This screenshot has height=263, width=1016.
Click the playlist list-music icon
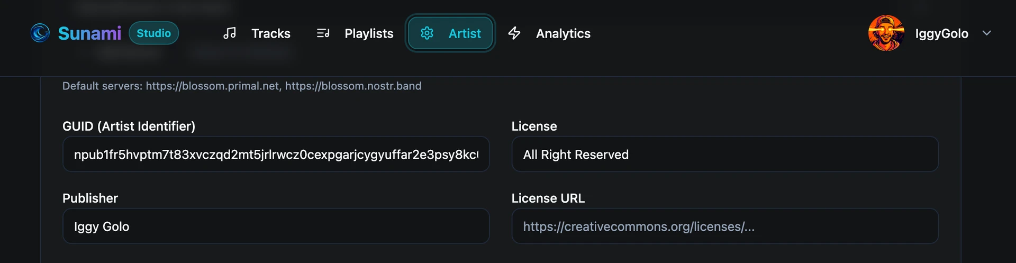coord(323,33)
